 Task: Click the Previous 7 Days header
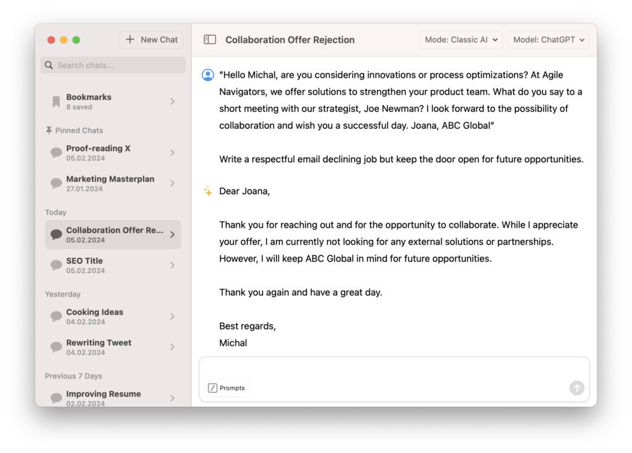(x=73, y=376)
